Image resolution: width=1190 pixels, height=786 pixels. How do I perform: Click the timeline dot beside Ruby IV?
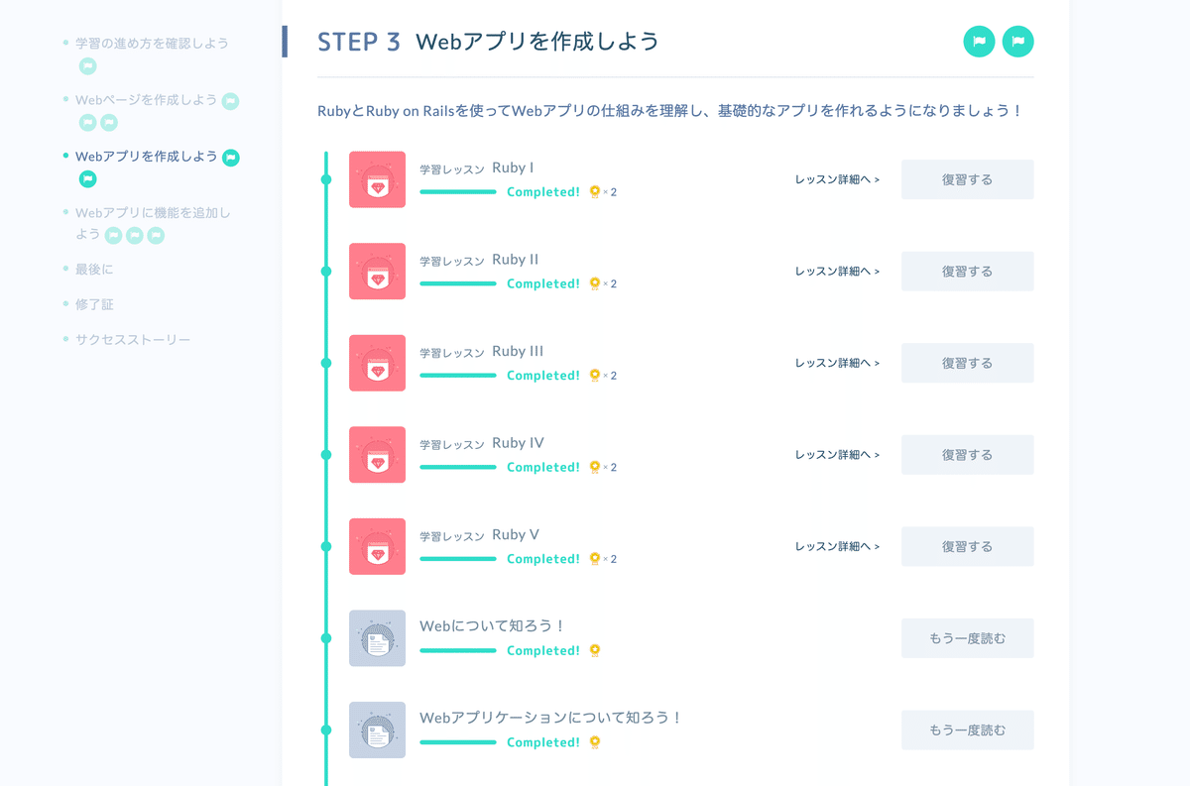click(326, 454)
